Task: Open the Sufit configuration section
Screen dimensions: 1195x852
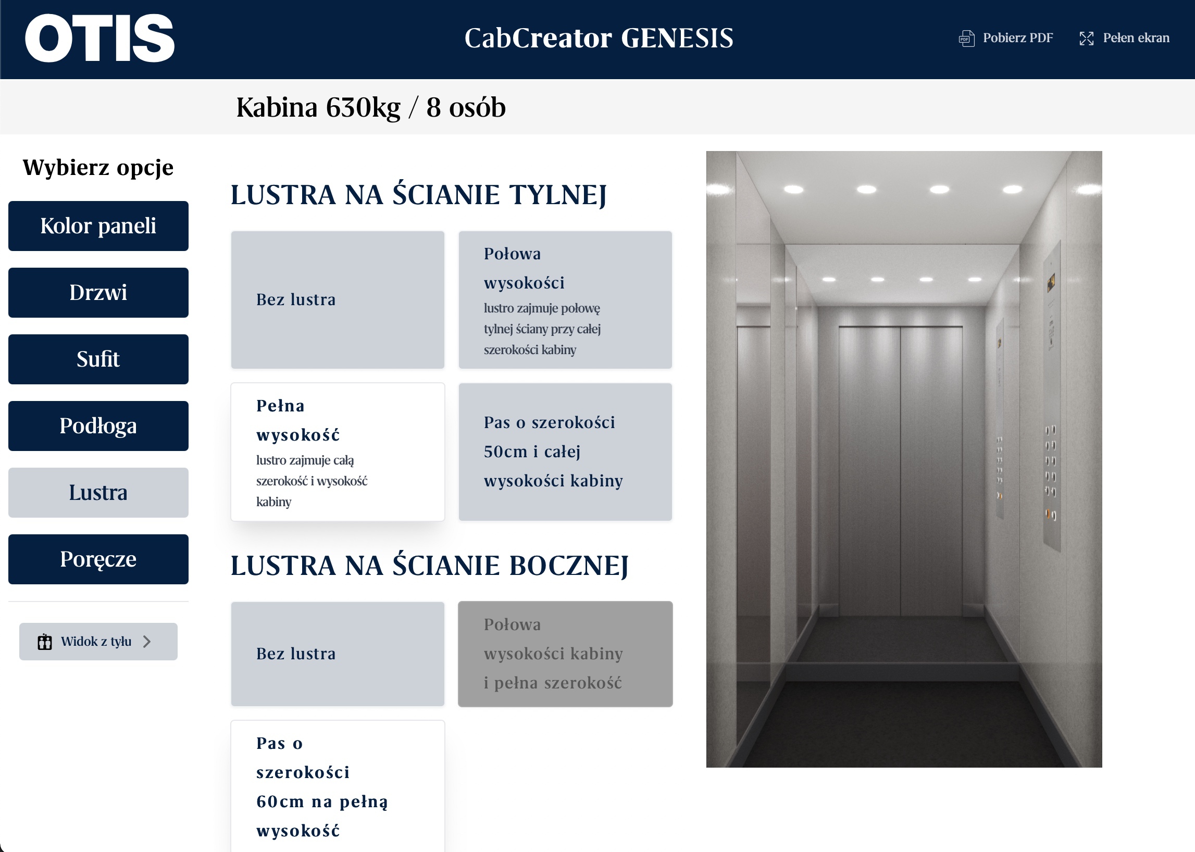Action: click(x=98, y=359)
